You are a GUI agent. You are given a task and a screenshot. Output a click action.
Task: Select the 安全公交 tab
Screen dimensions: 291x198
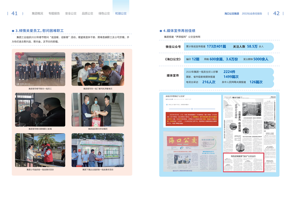click(x=71, y=14)
